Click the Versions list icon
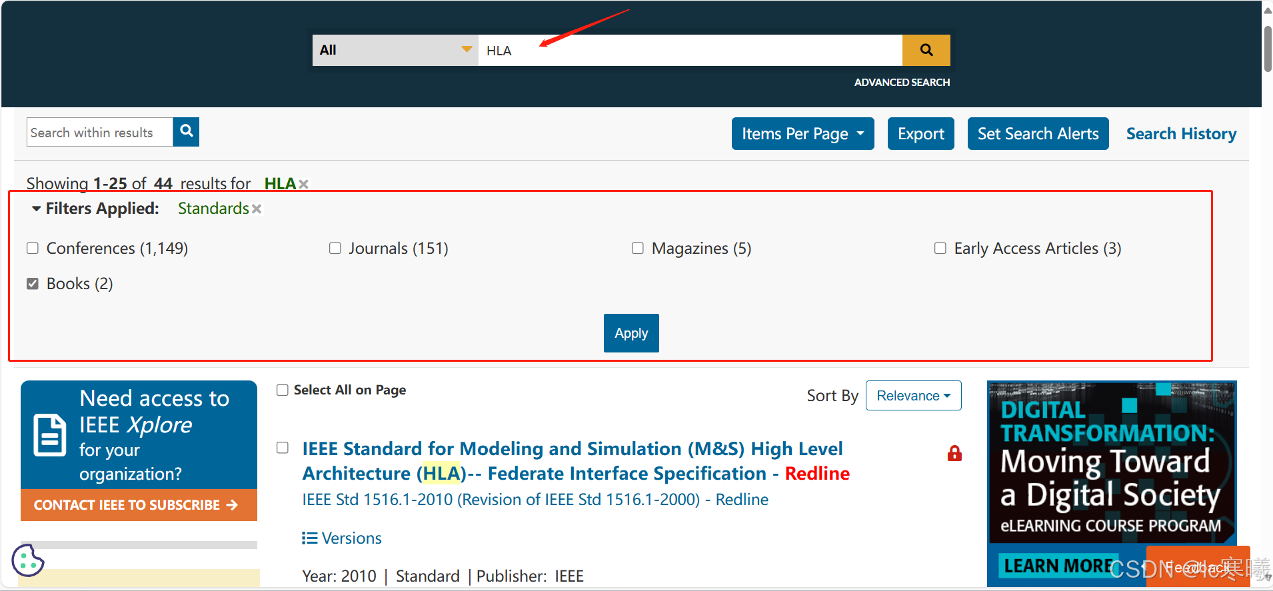The width and height of the screenshot is (1273, 591). (309, 538)
